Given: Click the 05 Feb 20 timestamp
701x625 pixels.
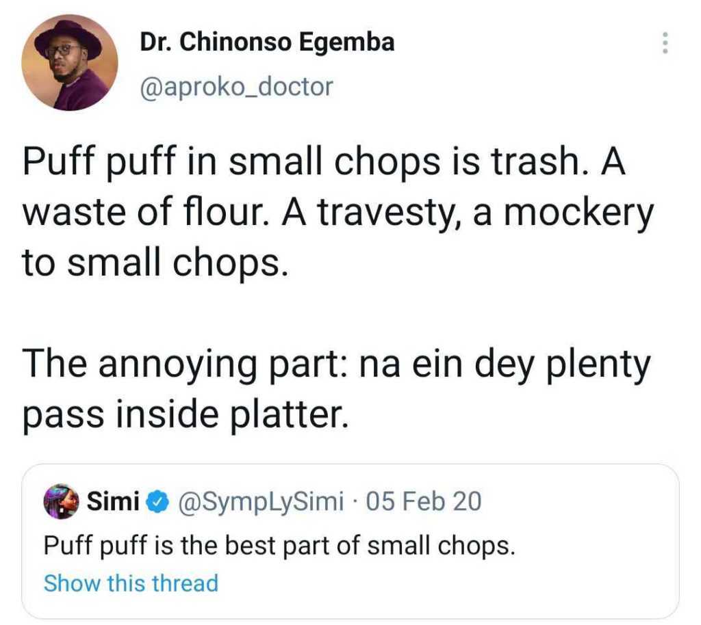Looking at the screenshot, I should (x=424, y=503).
